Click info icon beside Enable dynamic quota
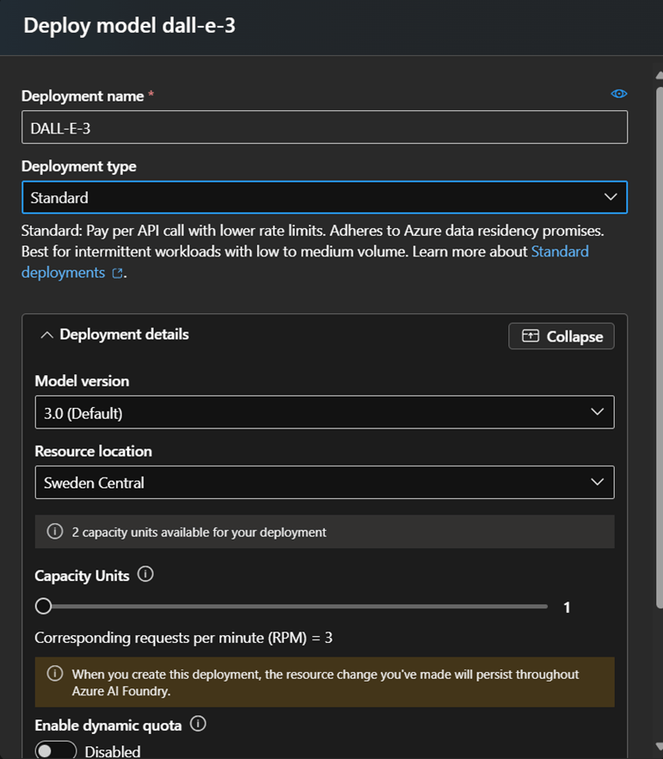This screenshot has width=663, height=759. coord(198,725)
